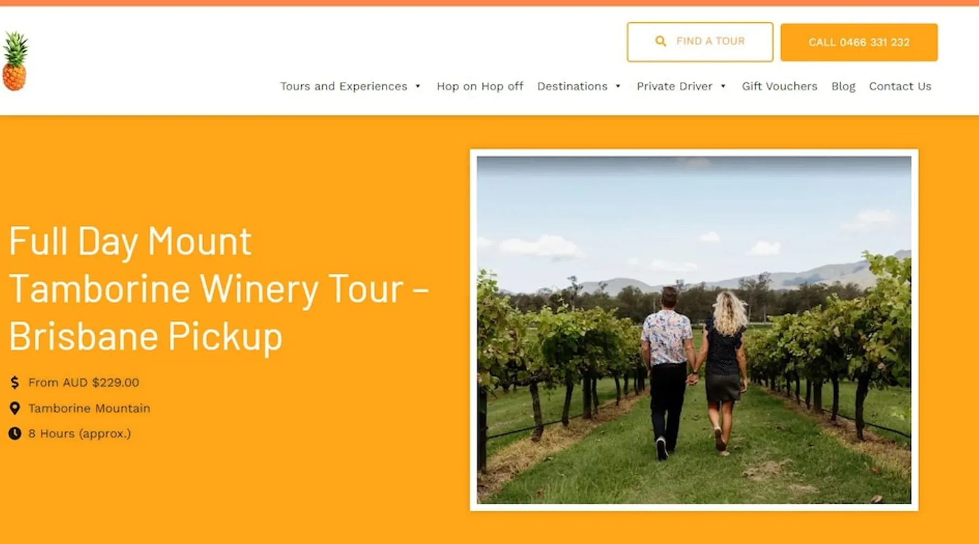Viewport: 979px width, 544px height.
Task: Visit the Blog link
Action: click(x=843, y=86)
